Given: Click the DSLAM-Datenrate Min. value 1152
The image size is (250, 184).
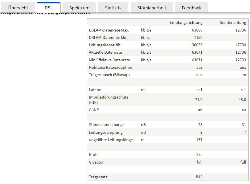Looking at the screenshot, I should click(x=198, y=37).
